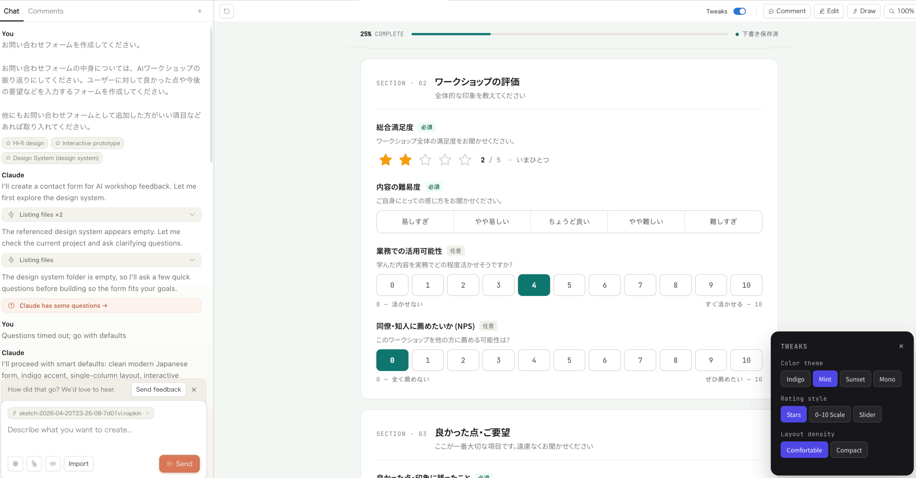Viewport: 916px width, 478px height.
Task: Toggle the Tweaks switch off
Action: coord(739,11)
